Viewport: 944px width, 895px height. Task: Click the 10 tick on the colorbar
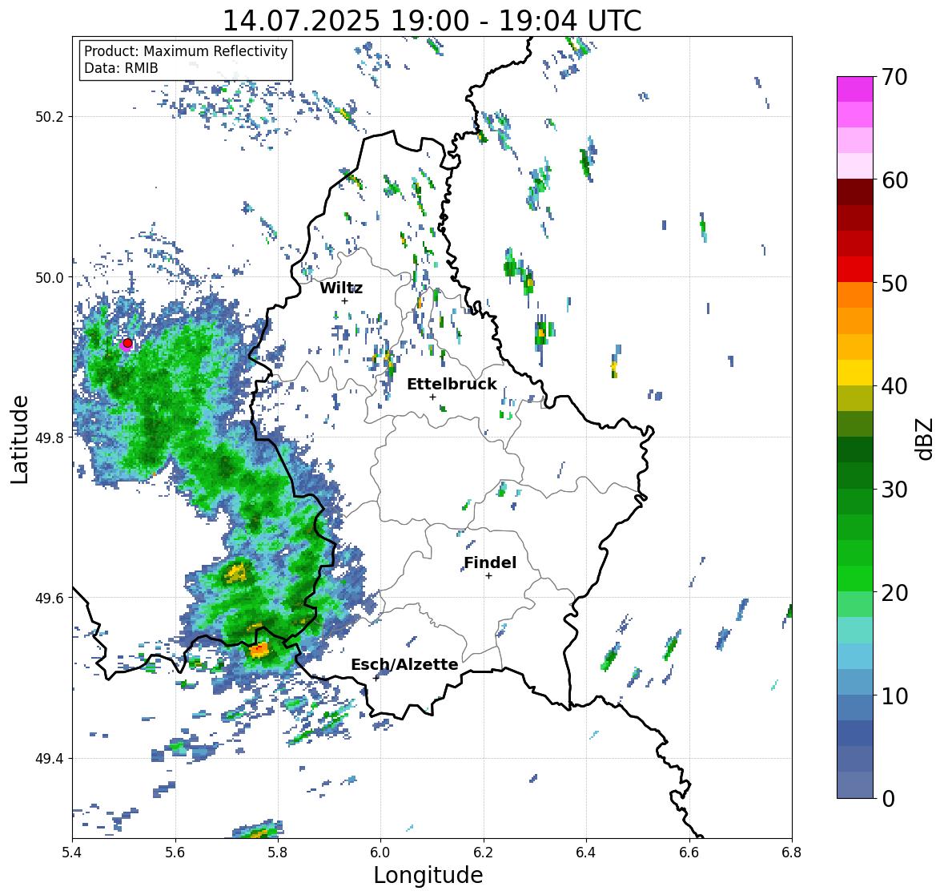pyautogui.click(x=894, y=695)
